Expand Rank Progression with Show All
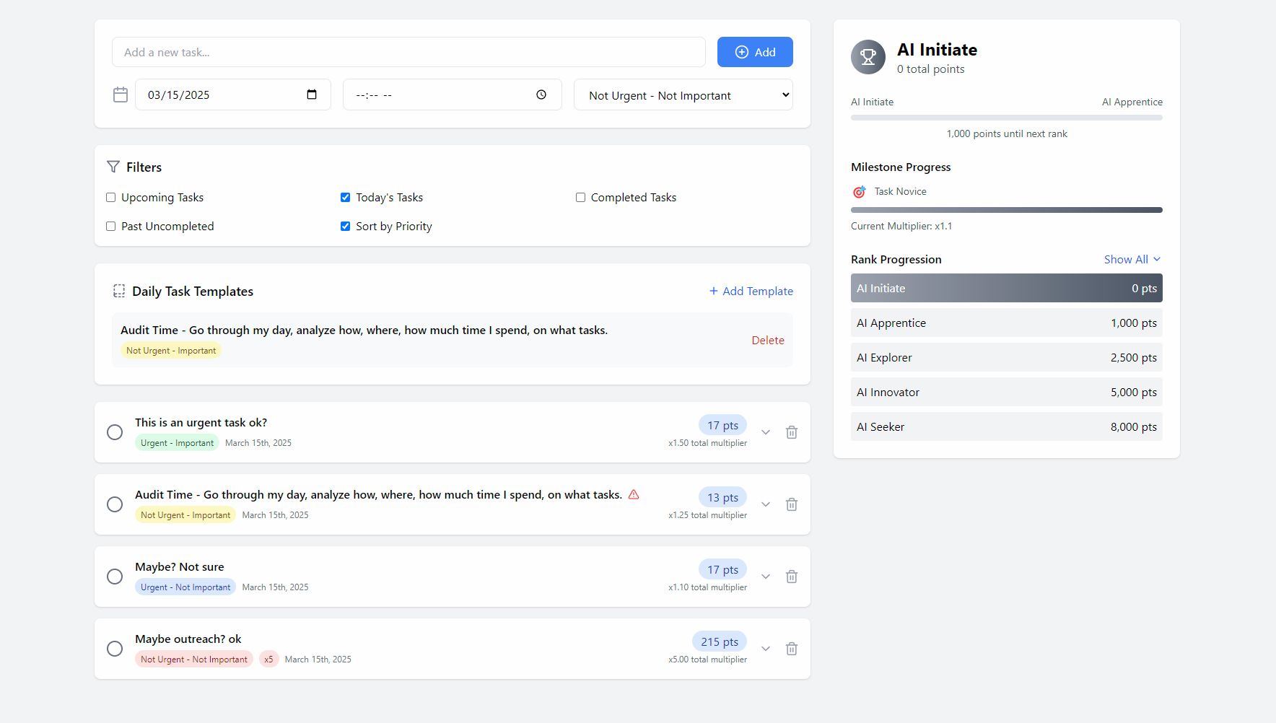The image size is (1276, 723). [x=1132, y=260]
